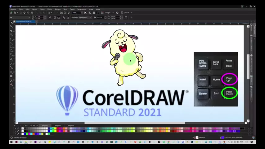Select the Crop tool
The height and width of the screenshot is (149, 265).
(11, 31)
